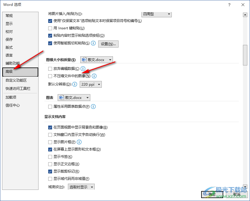Switch to 语言 category
Viewport: 250px width, 201px height.
pos(20,55)
